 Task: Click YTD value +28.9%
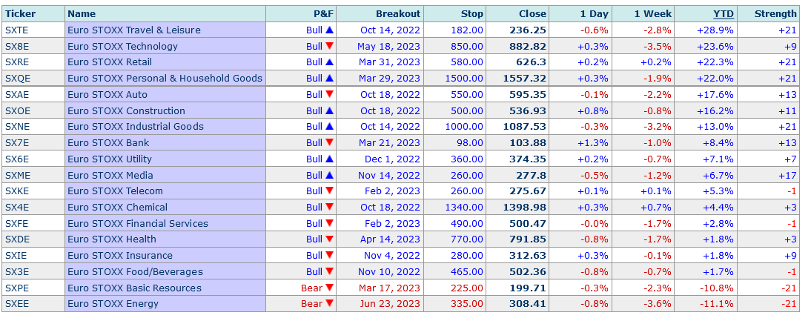(715, 30)
